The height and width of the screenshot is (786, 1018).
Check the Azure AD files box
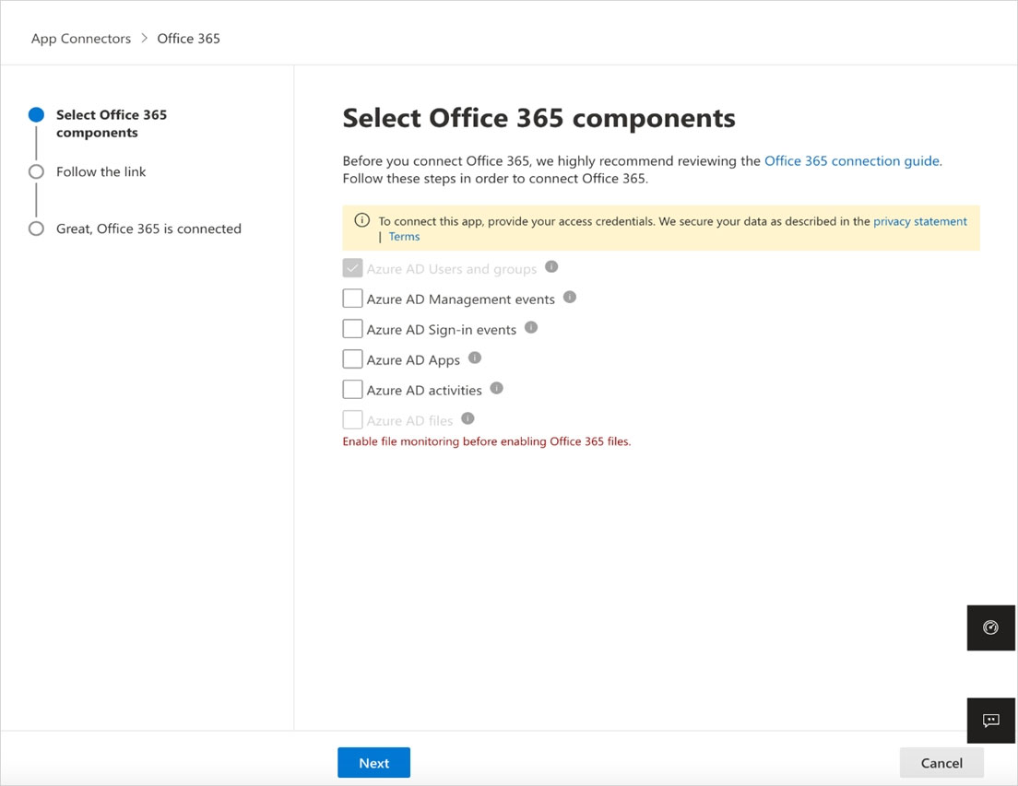352,420
